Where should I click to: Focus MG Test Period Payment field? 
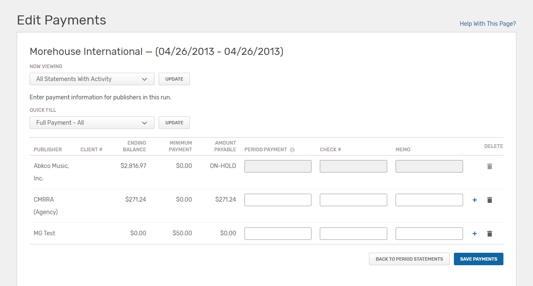[x=278, y=234]
